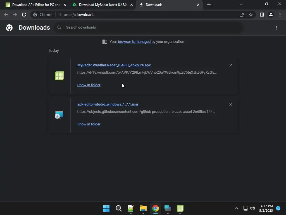Image resolution: width=286 pixels, height=215 pixels.
Task: Click the Chrome logo beside Downloads title
Action: tap(9, 28)
